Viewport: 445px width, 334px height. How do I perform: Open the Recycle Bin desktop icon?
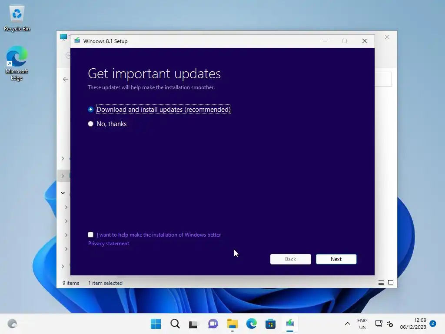17,18
